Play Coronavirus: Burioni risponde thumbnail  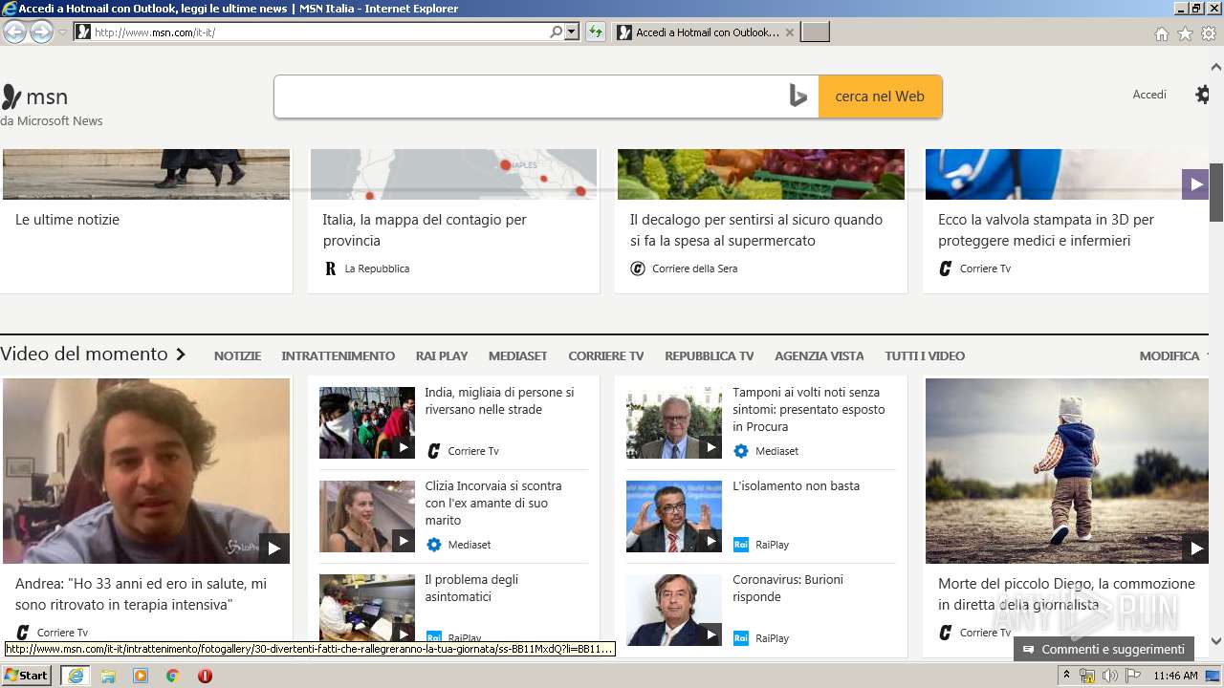tap(674, 610)
